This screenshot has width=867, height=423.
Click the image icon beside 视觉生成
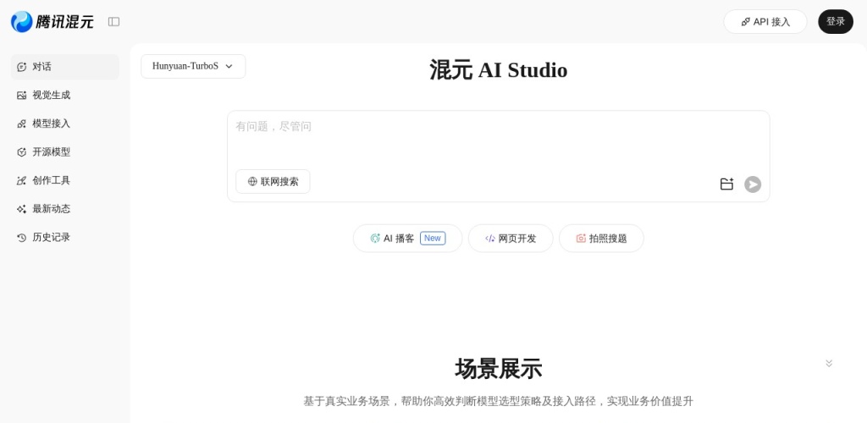[x=21, y=95]
